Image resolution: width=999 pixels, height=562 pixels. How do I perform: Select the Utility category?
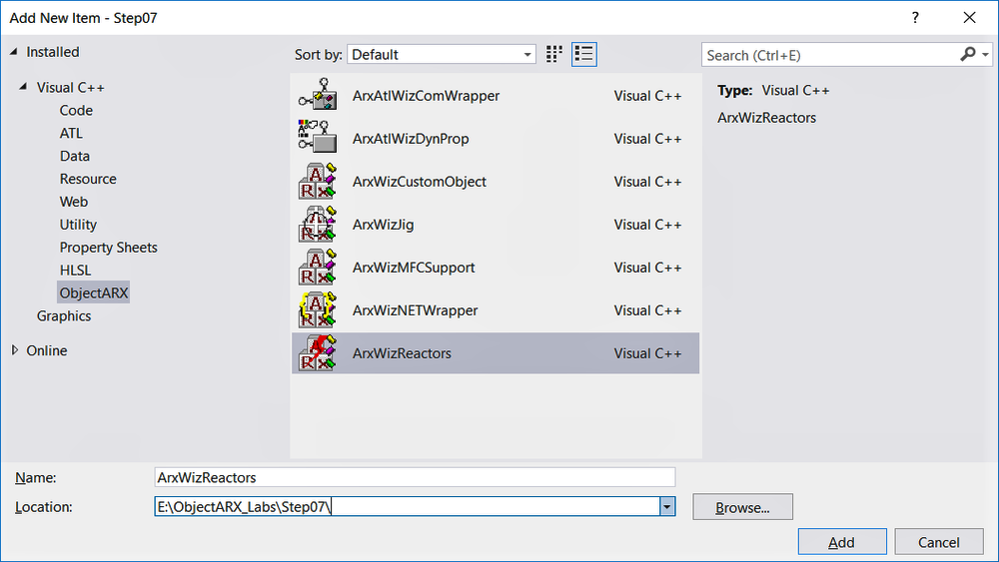(x=78, y=225)
